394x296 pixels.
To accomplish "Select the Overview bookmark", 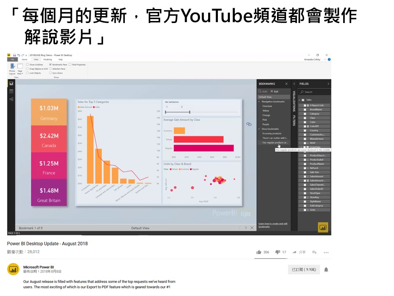I will pos(267,106).
